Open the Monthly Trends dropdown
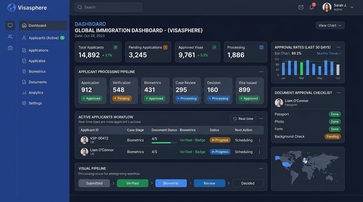The image size is (363, 202). click(329, 53)
